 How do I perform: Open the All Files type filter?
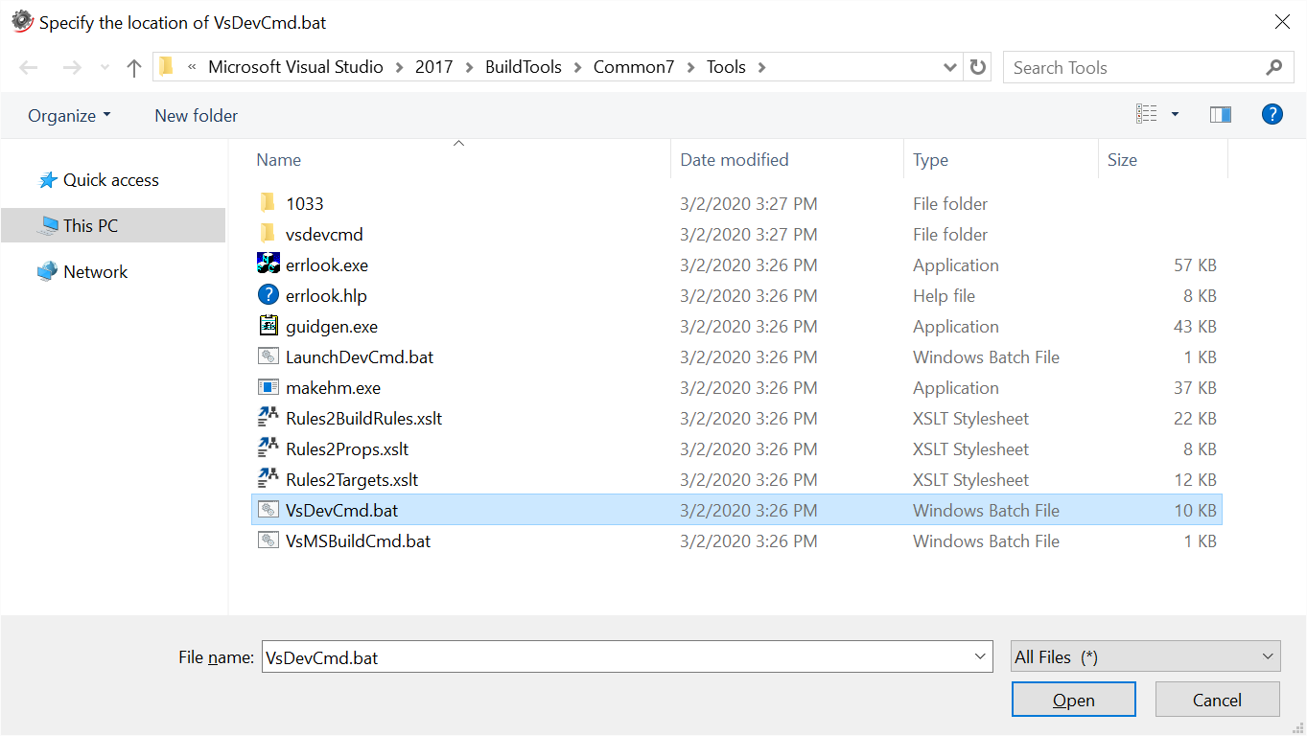(x=1146, y=656)
